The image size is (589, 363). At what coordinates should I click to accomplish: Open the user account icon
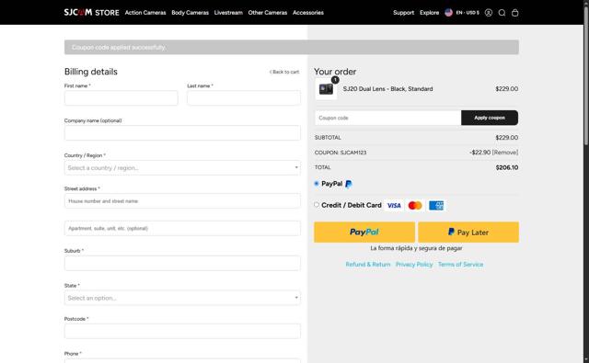coord(489,13)
